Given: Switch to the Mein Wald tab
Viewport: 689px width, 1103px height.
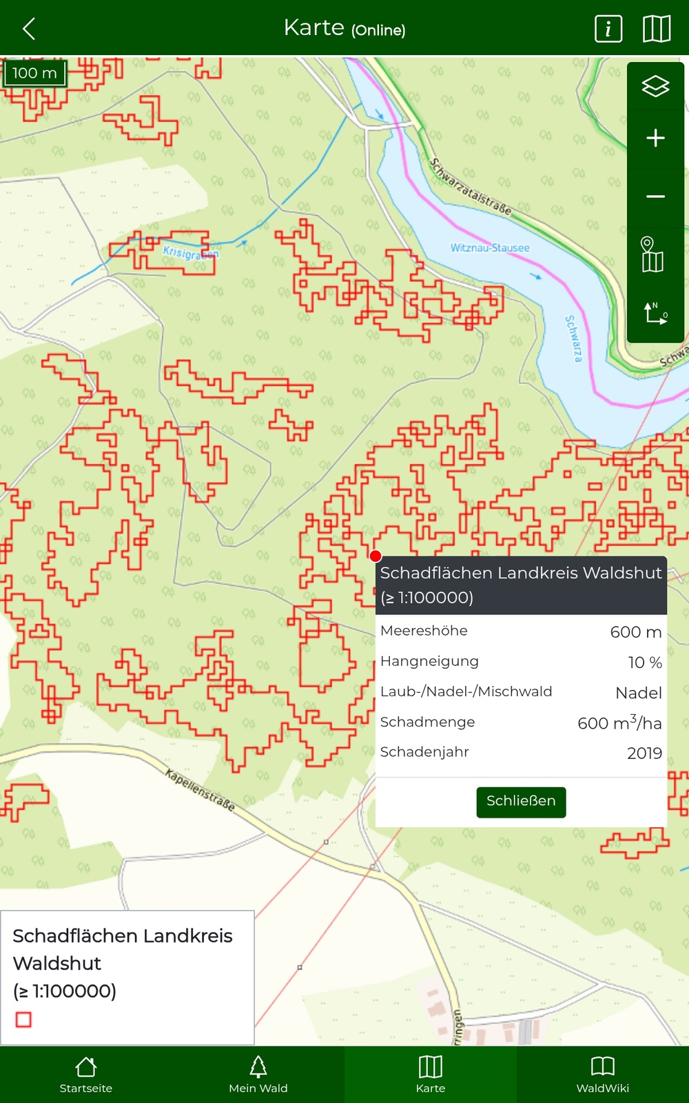Looking at the screenshot, I should pyautogui.click(x=258, y=1075).
